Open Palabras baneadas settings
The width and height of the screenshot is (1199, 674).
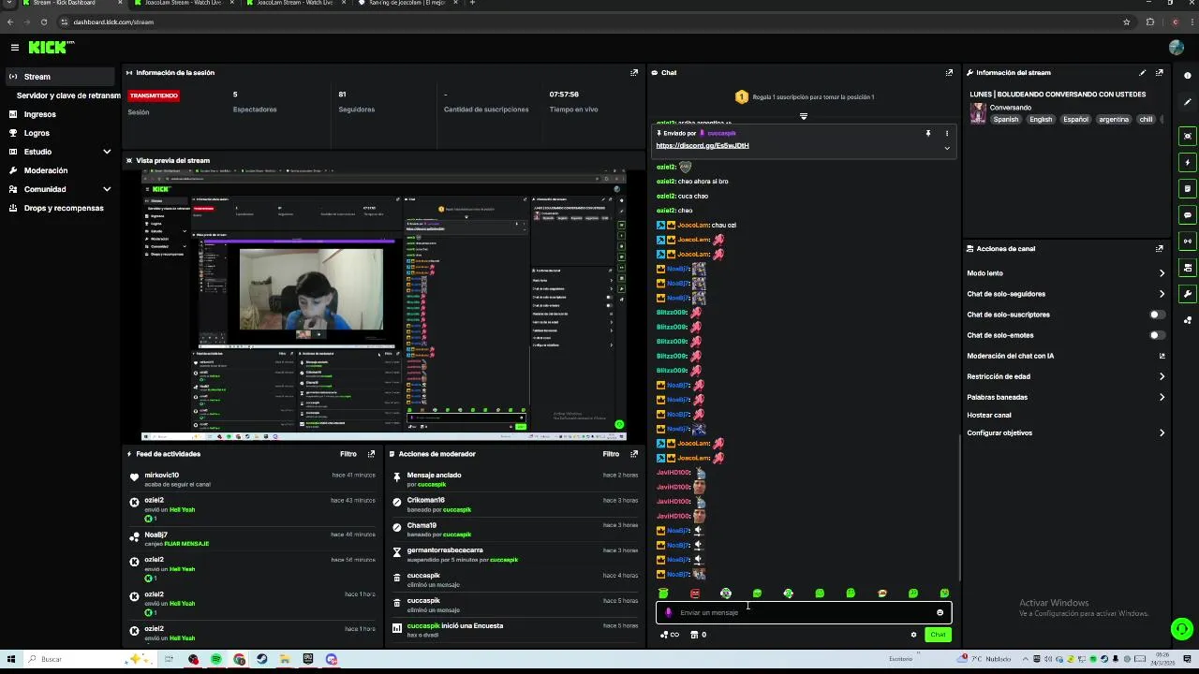[1066, 397]
